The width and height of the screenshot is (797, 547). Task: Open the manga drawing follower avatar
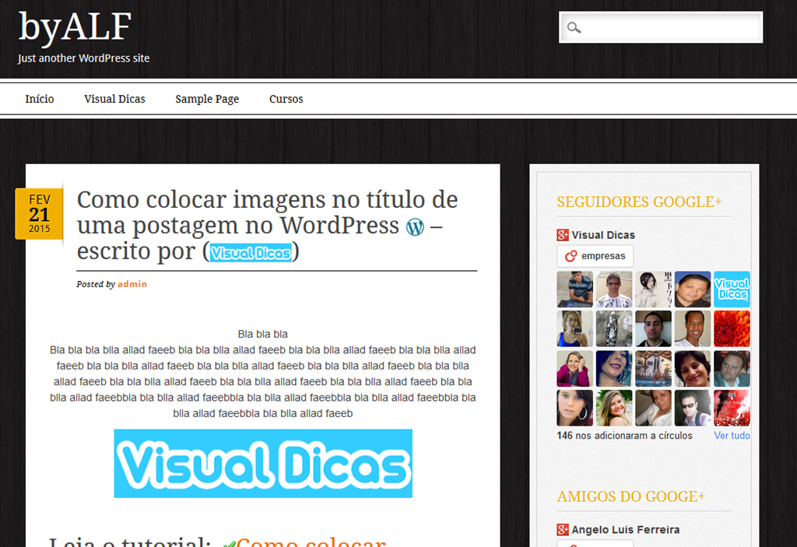(x=654, y=289)
